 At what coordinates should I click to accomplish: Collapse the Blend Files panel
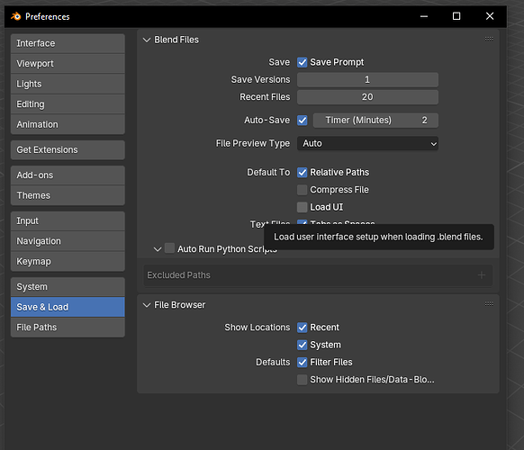coord(147,40)
